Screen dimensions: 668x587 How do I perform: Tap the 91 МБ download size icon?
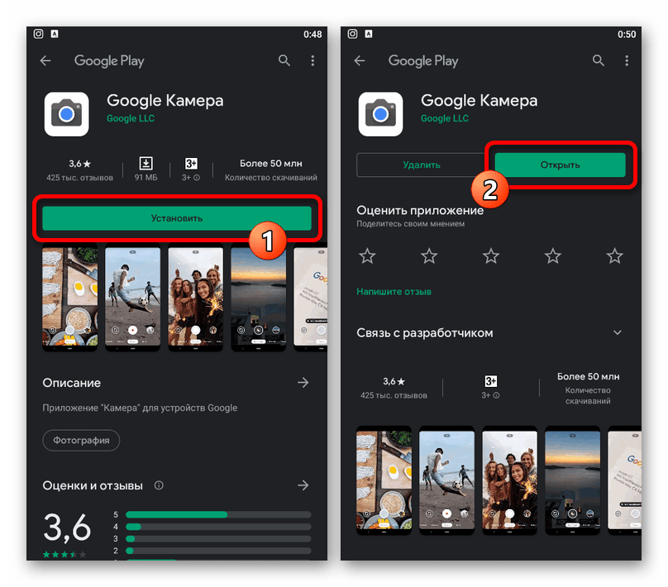pos(146,164)
